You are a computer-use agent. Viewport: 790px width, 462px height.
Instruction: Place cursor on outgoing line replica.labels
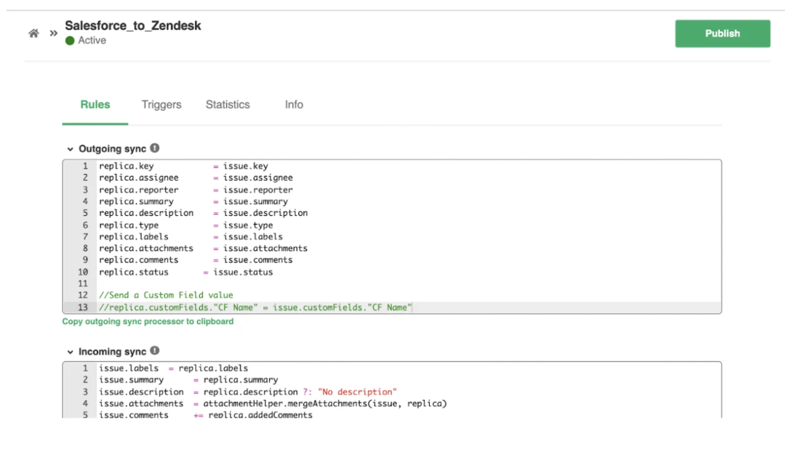click(x=191, y=237)
